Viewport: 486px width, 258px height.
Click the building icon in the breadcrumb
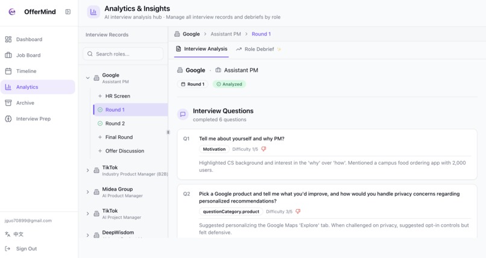click(x=177, y=34)
